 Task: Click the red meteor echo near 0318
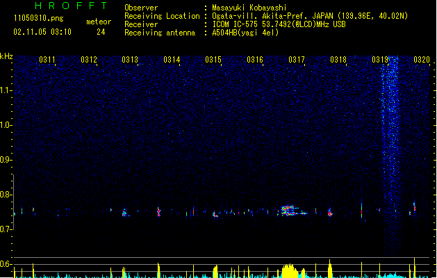tap(330, 213)
